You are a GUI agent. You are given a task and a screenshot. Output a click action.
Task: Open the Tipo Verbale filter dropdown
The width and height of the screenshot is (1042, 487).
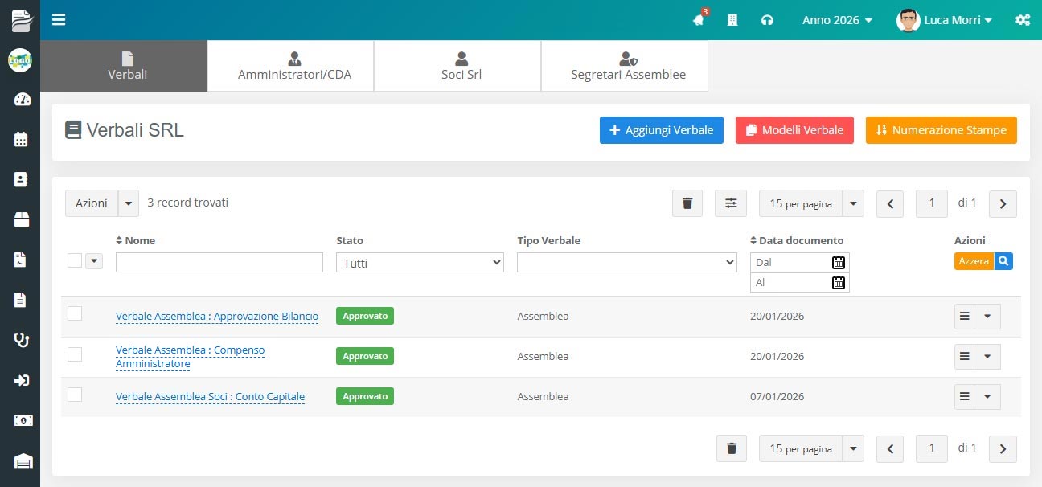point(627,263)
